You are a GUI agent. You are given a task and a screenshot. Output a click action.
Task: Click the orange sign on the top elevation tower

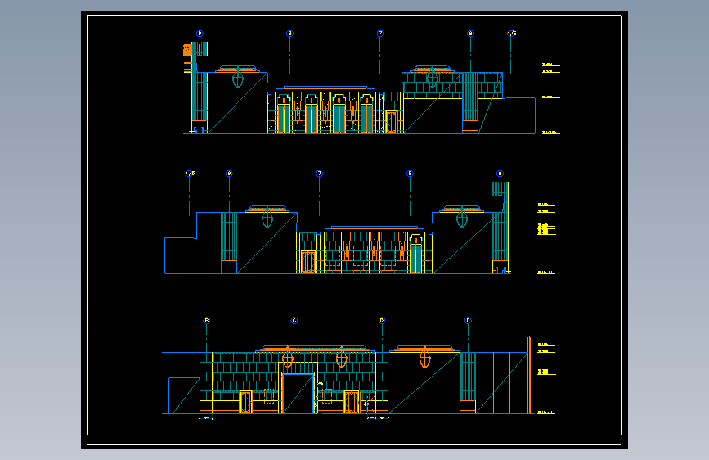187,50
